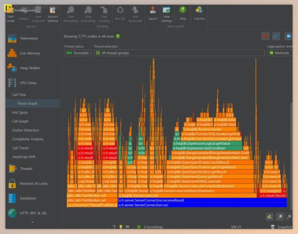Click the green help icon beside node count
298x234 pixels.
click(118, 36)
